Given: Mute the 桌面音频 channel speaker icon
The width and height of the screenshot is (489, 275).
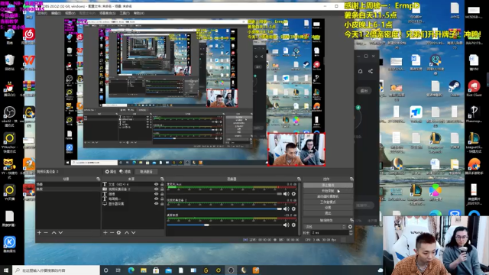Looking at the screenshot, I should click(286, 225).
